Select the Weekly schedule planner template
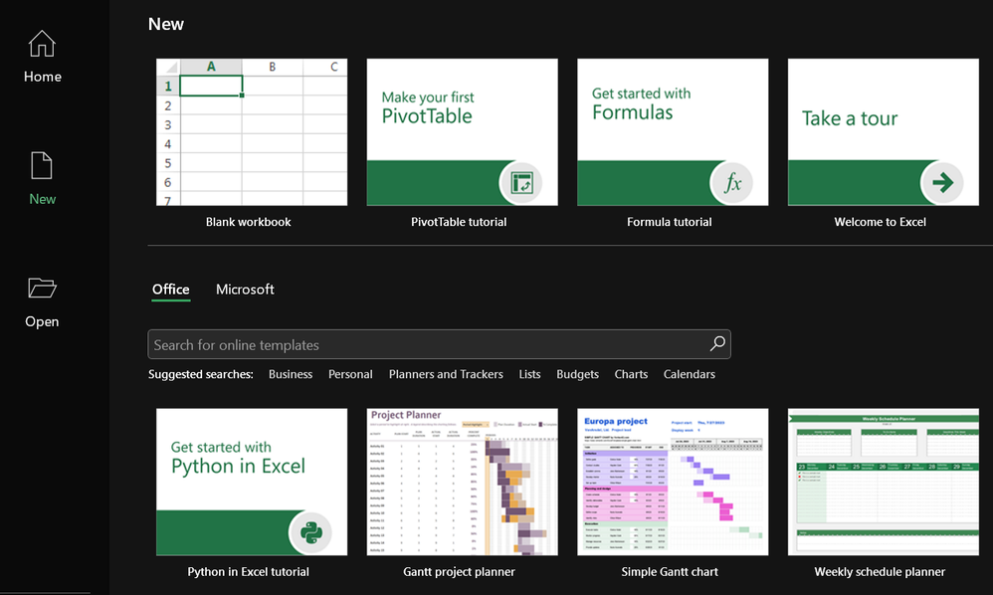Viewport: 993px width, 595px height. click(884, 482)
